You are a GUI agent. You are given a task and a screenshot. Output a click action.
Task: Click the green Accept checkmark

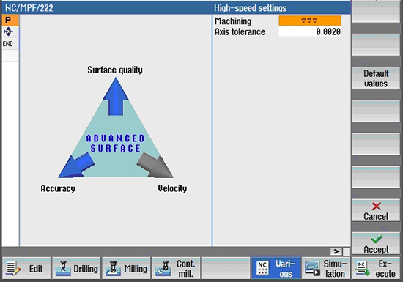(x=376, y=239)
